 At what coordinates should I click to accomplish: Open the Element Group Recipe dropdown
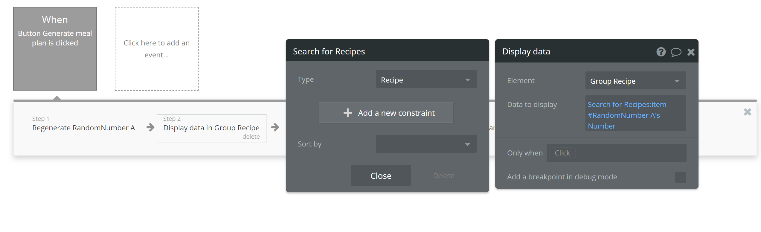click(635, 81)
